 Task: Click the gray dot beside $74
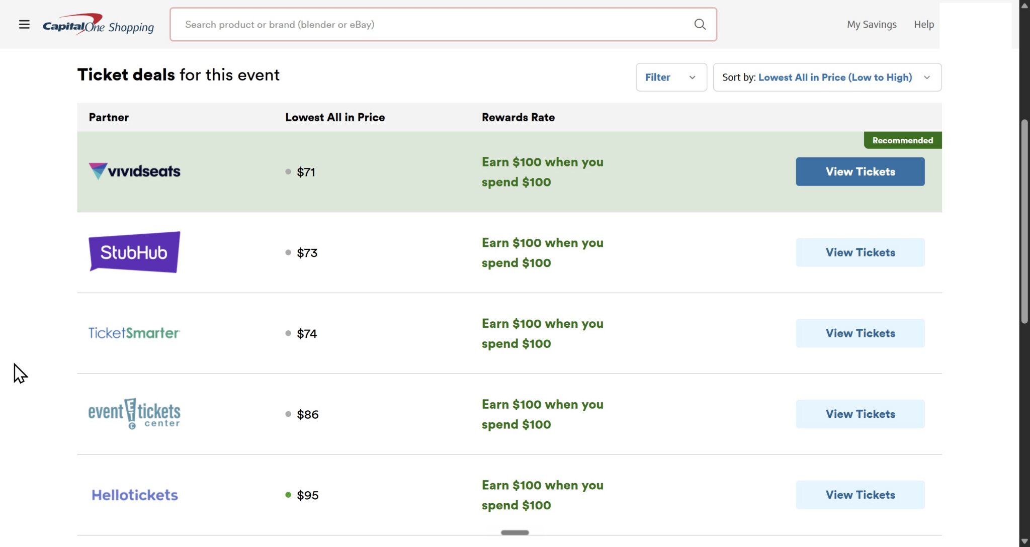click(x=288, y=333)
